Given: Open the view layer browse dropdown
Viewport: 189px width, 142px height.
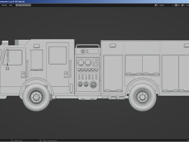Looking at the screenshot, I should pyautogui.click(x=183, y=5).
